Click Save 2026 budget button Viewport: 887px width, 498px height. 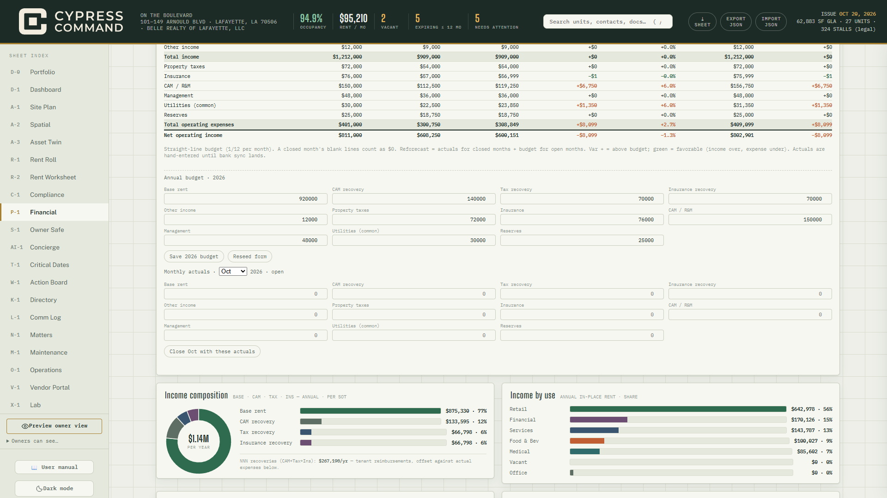coord(194,256)
